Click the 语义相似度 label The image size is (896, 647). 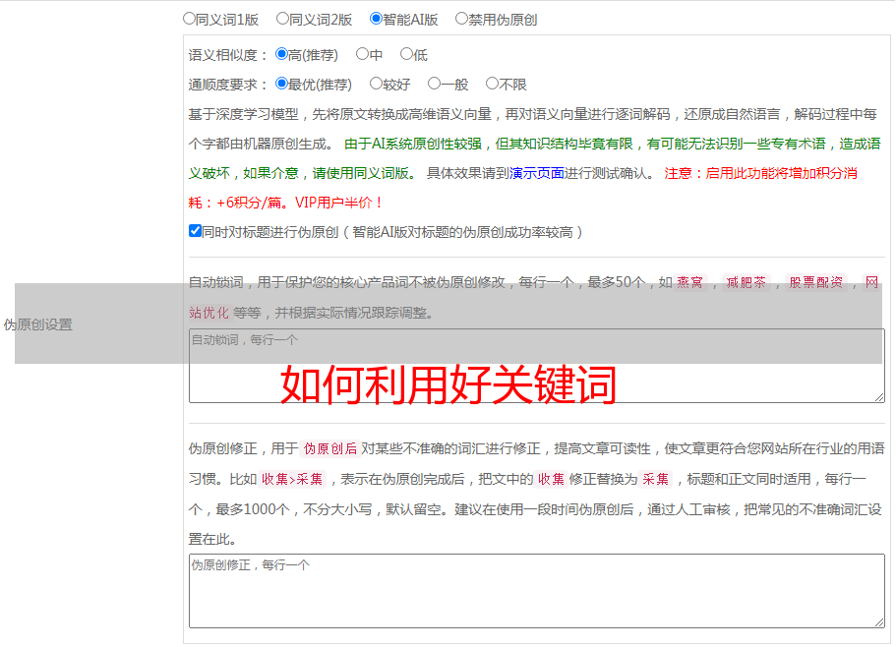227,55
